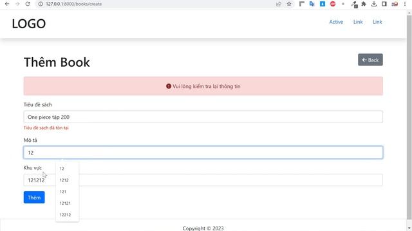Bookmark this page with star icon

tap(289, 4)
